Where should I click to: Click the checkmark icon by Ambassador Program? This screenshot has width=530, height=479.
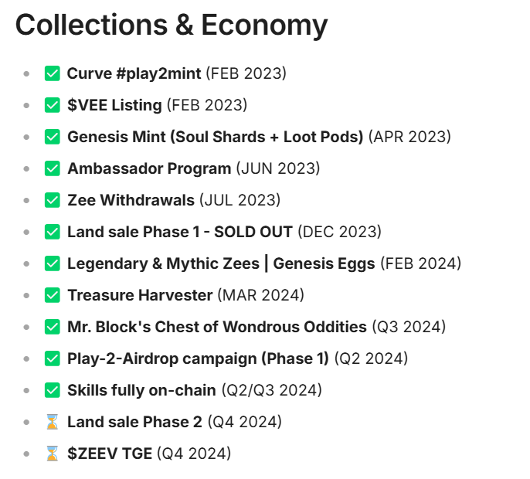pyautogui.click(x=53, y=168)
